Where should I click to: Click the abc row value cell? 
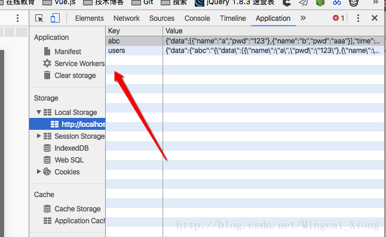[273, 40]
